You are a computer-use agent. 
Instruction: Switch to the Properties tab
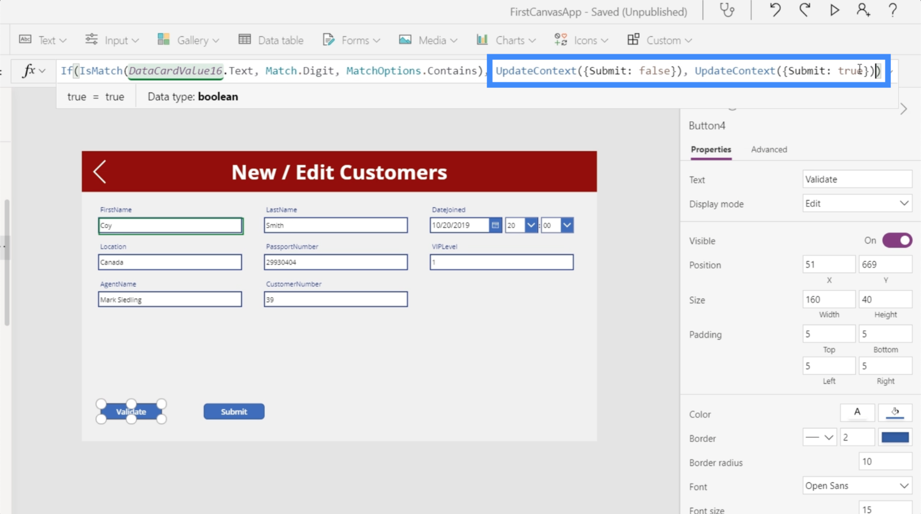tap(711, 150)
